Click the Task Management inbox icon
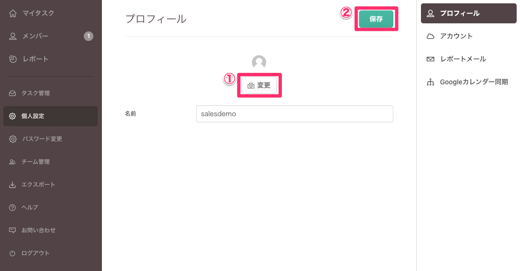 tap(13, 93)
